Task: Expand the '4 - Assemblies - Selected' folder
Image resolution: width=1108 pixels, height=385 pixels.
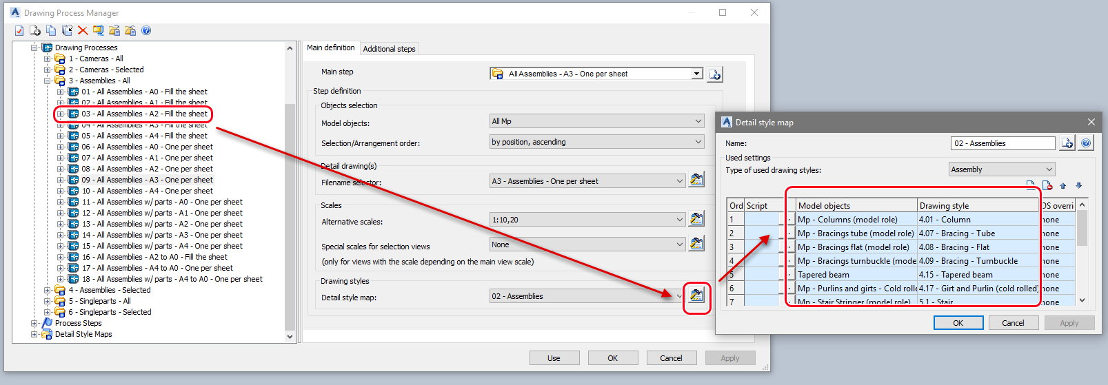Action: pyautogui.click(x=48, y=290)
